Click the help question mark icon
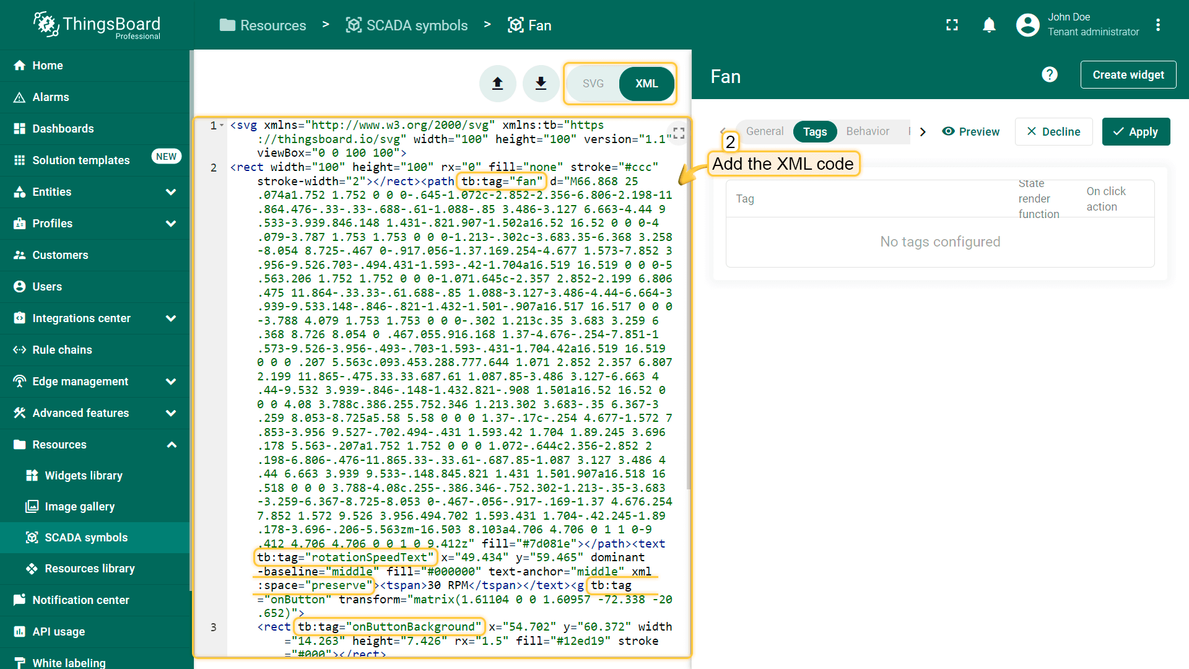Image resolution: width=1189 pixels, height=669 pixels. pyautogui.click(x=1049, y=75)
